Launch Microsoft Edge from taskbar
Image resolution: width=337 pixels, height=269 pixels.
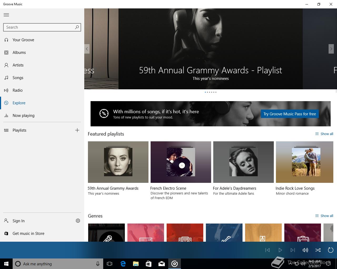tap(123, 264)
